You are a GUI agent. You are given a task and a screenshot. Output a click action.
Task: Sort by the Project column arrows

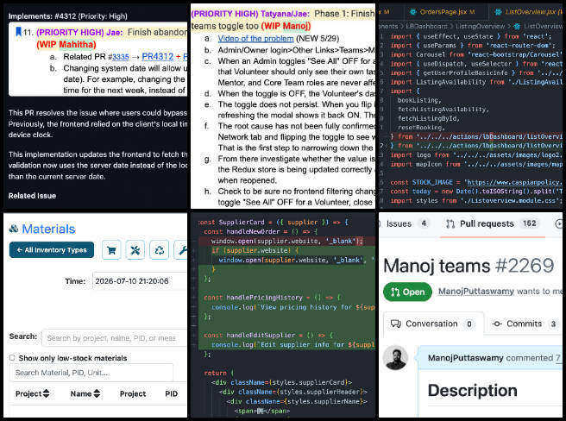[46, 393]
